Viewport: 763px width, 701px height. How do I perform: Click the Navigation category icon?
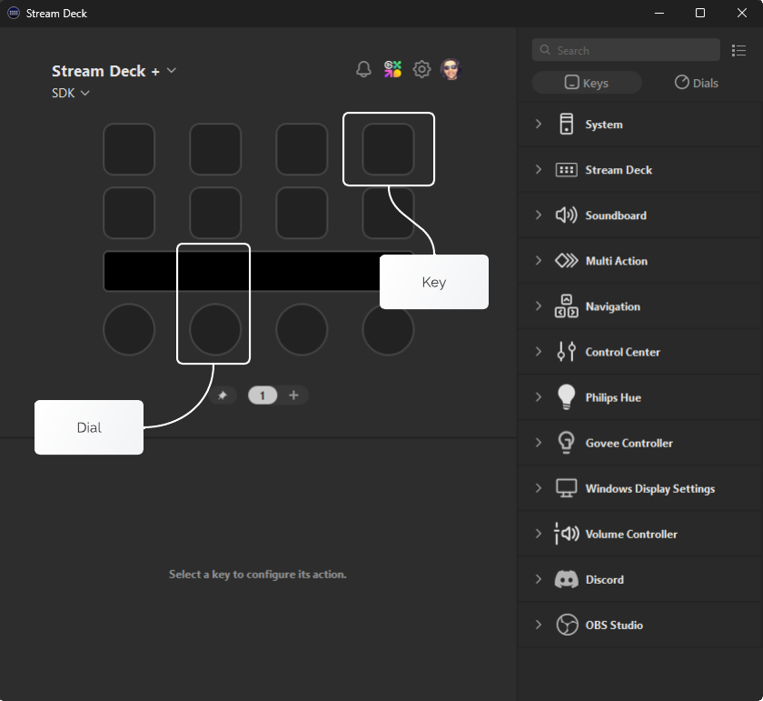567,306
